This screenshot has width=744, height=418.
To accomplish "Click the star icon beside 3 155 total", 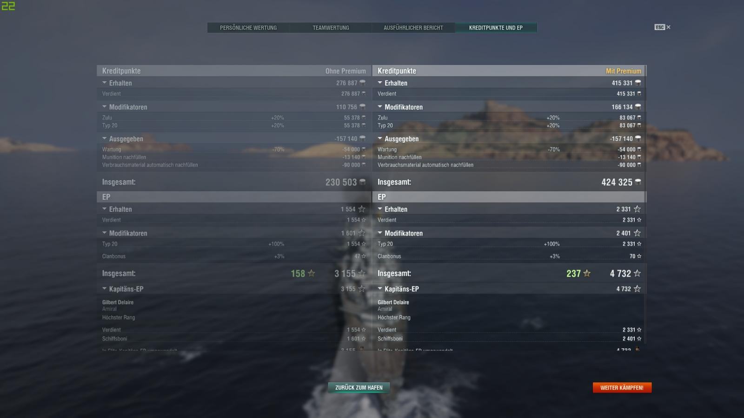I will (x=362, y=274).
